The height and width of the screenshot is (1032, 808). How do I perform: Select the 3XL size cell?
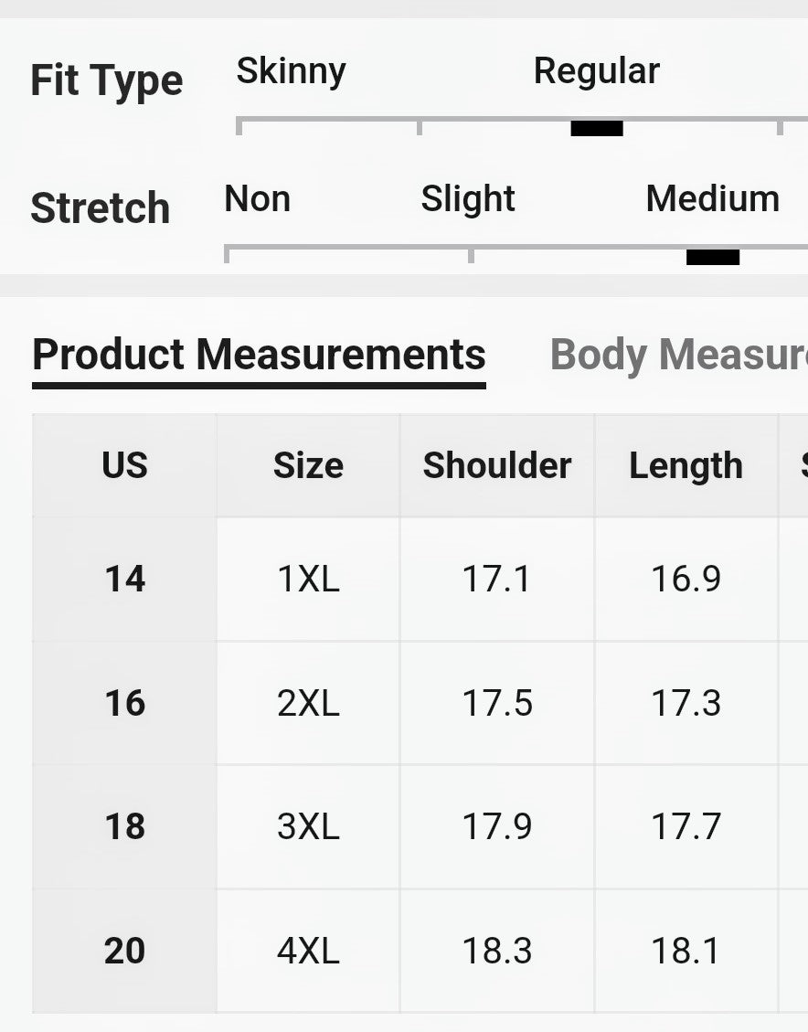pyautogui.click(x=308, y=826)
